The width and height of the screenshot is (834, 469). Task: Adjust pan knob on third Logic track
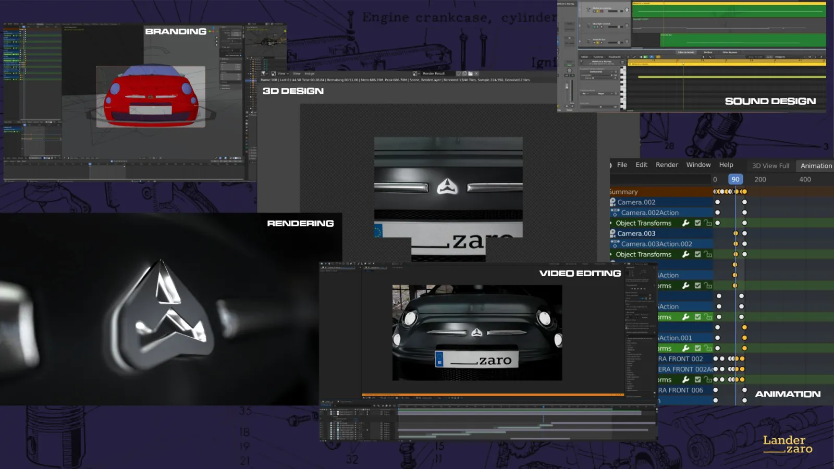[x=627, y=41]
